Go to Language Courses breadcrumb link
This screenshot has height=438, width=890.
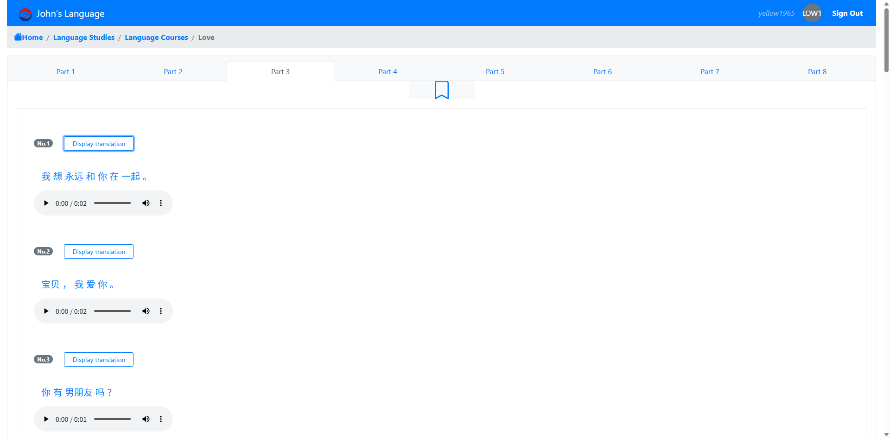click(156, 38)
